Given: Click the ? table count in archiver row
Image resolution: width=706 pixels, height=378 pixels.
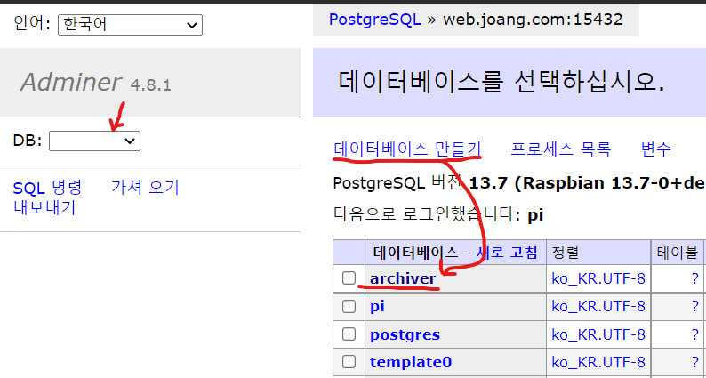Looking at the screenshot, I should click(695, 279).
